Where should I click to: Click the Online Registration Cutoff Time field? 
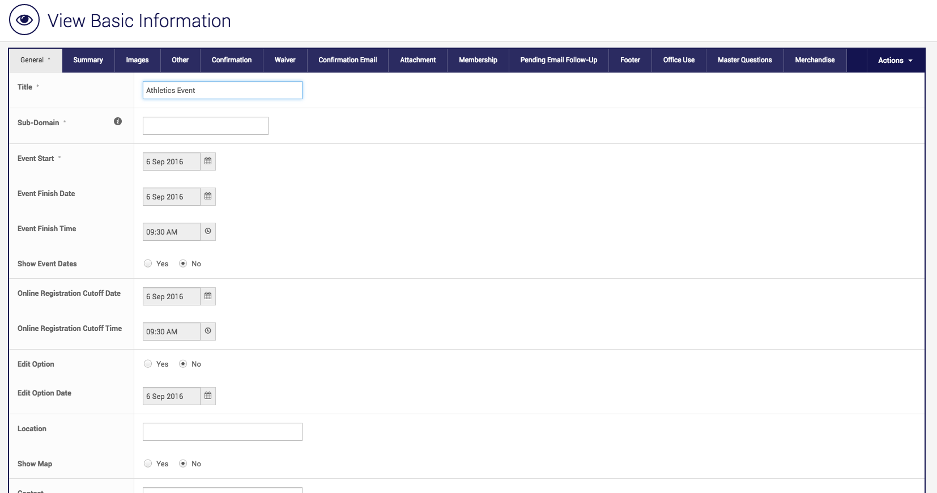(x=172, y=331)
